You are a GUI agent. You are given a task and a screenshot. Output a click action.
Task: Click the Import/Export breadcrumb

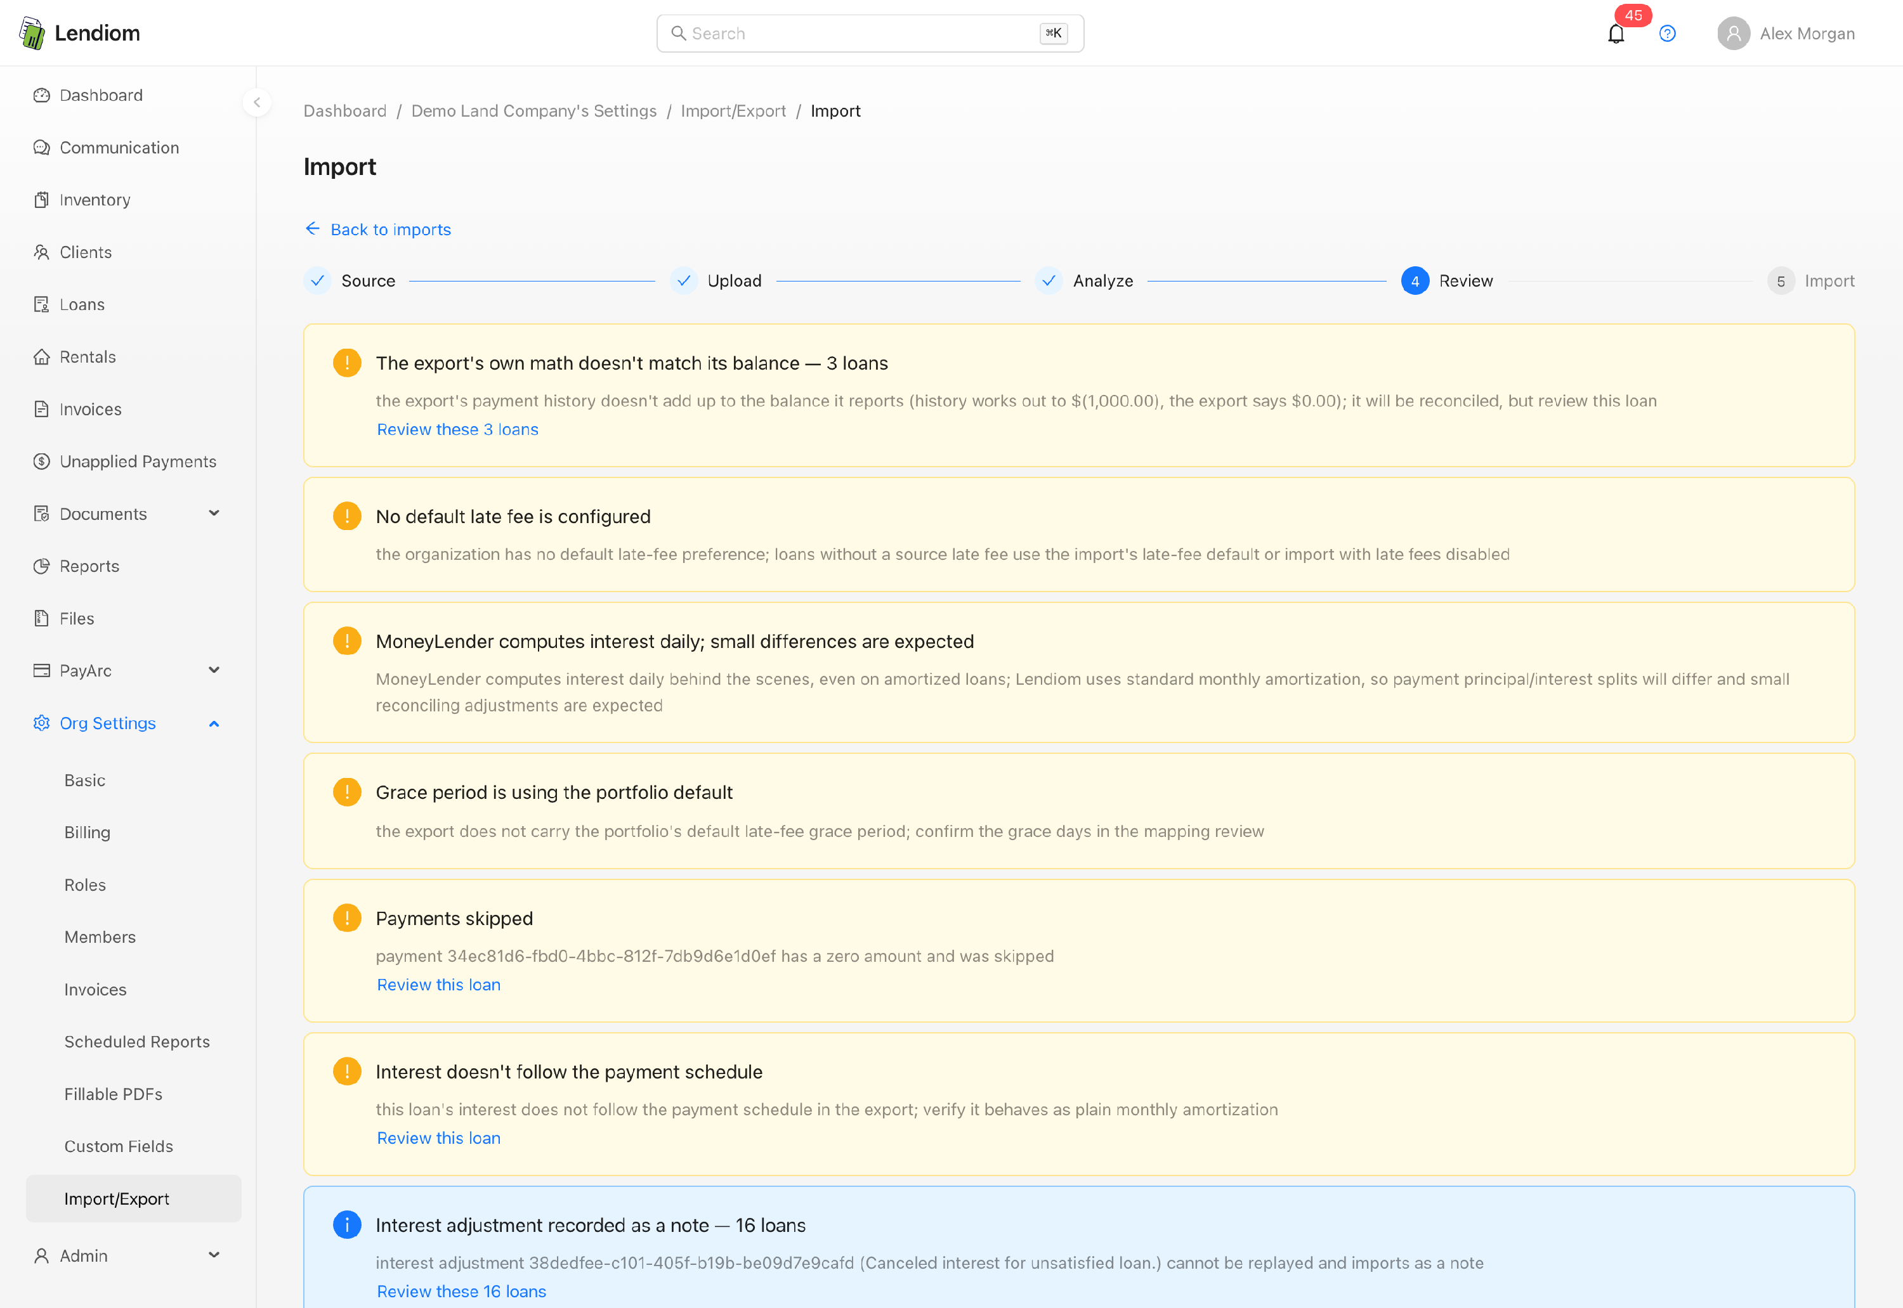pyautogui.click(x=733, y=111)
